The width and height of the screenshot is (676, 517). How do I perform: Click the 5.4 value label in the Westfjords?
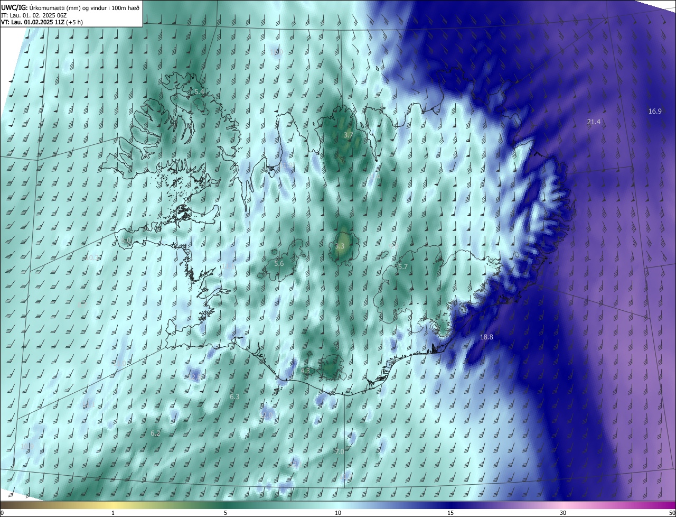coord(199,92)
